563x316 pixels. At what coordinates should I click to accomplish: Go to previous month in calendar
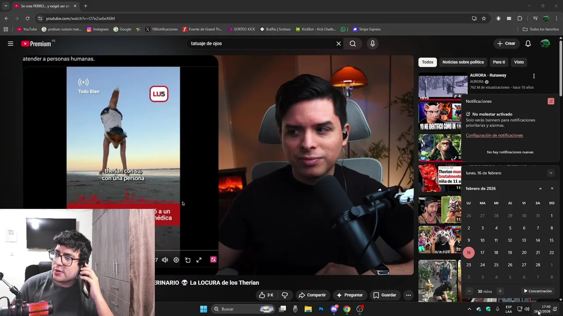tap(540, 188)
